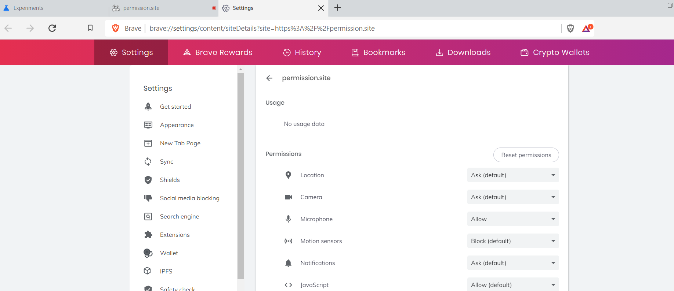The height and width of the screenshot is (291, 674).
Task: Click the Get started rocket icon
Action: 148,107
